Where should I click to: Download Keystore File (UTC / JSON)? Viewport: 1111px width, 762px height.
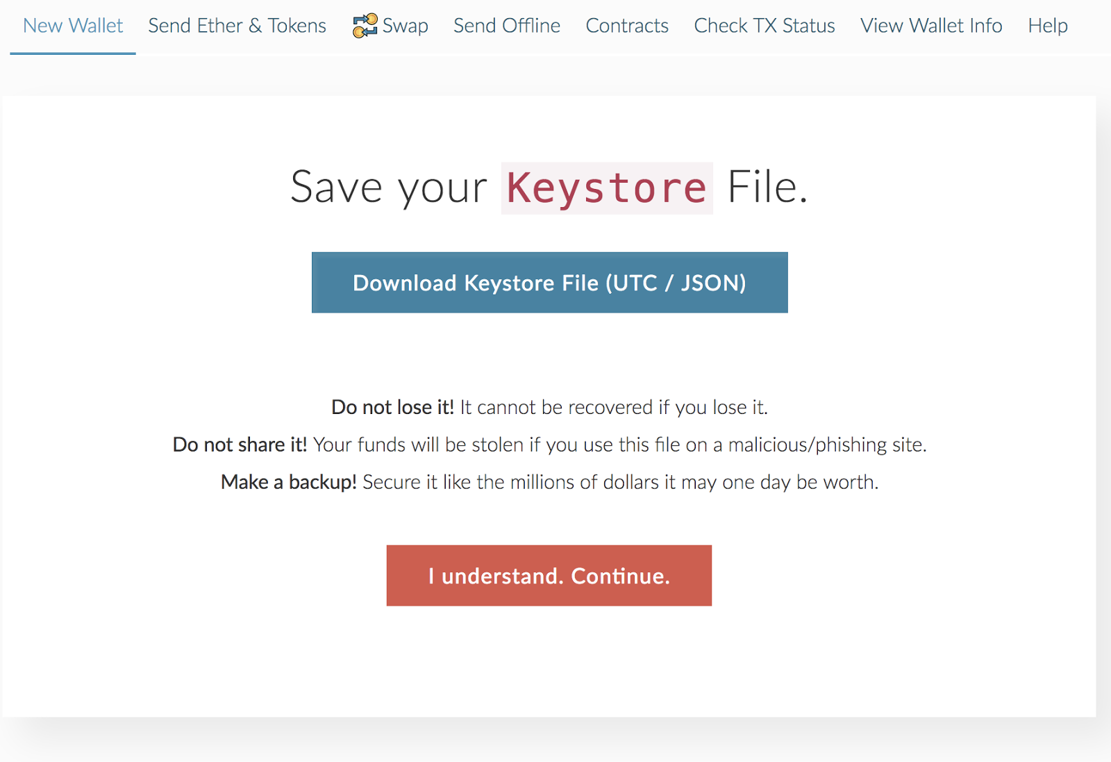pos(550,283)
